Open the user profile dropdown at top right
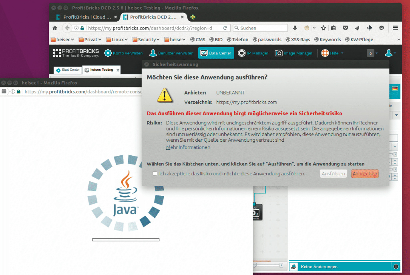Screen dimensions: 410x275 pos(390,53)
